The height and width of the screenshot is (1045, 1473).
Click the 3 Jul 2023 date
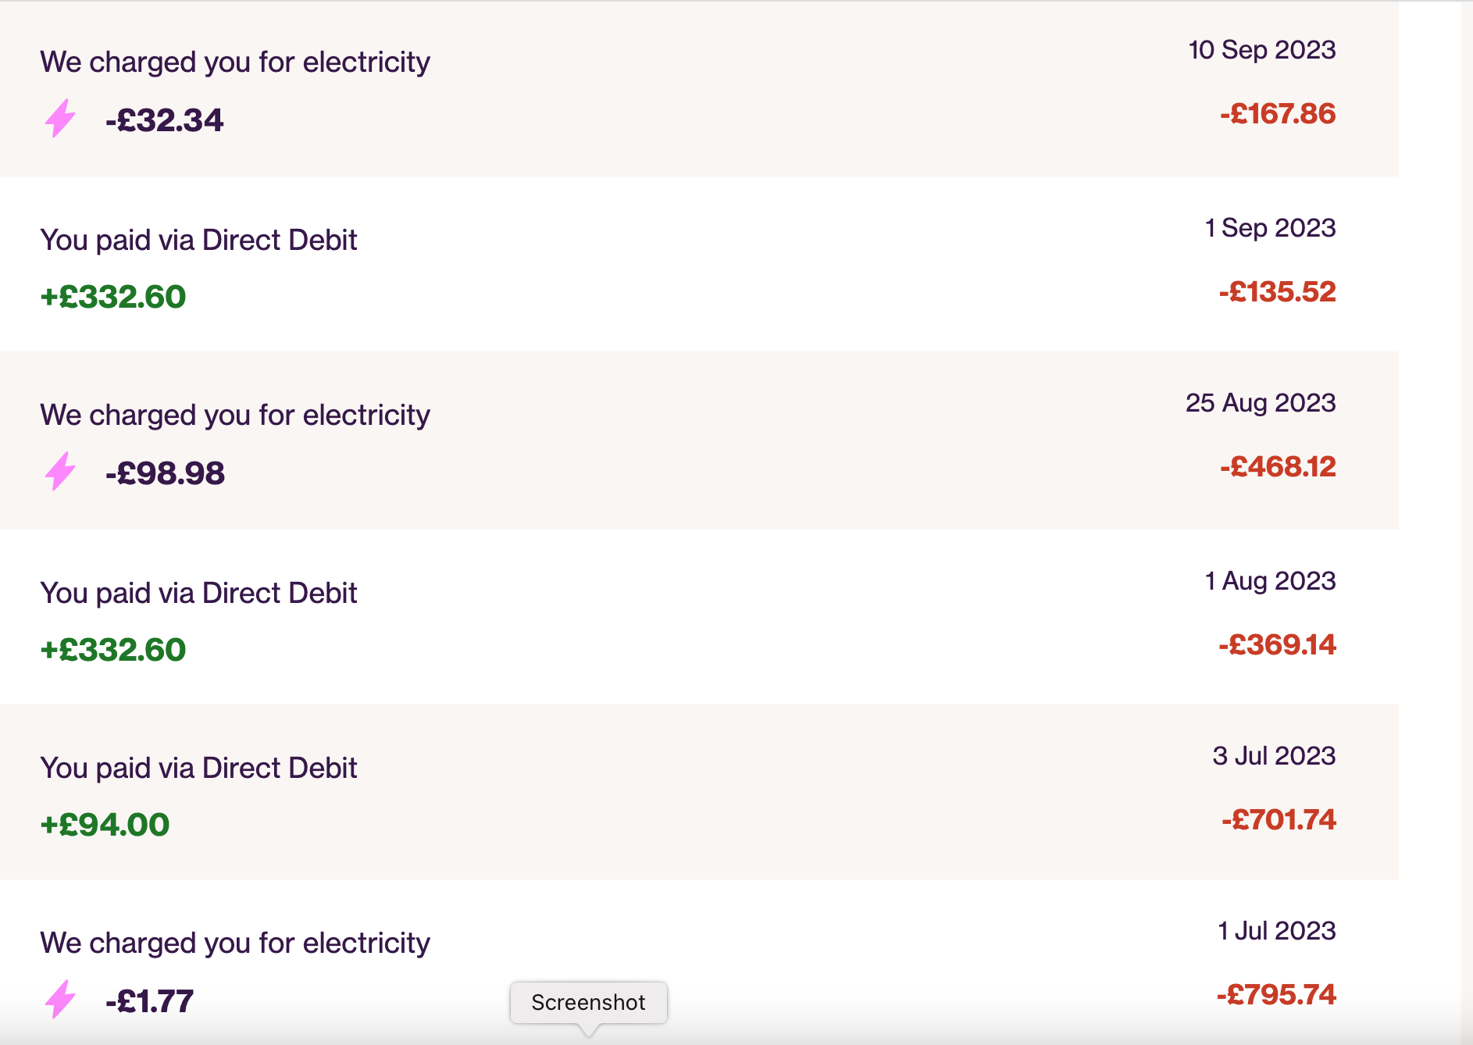(x=1274, y=756)
